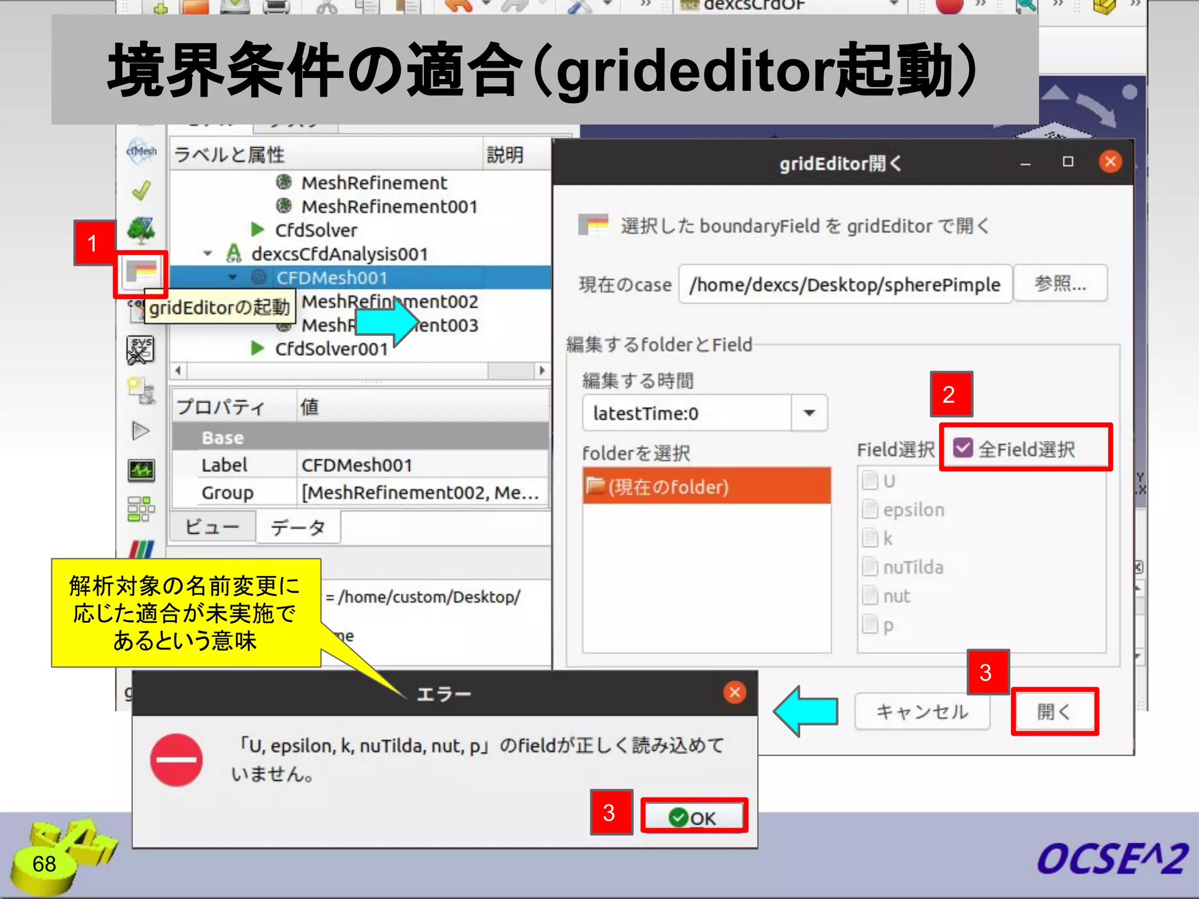This screenshot has height=899, width=1199.
Task: Click the latestTime:0 combo box text
Action: click(x=646, y=413)
